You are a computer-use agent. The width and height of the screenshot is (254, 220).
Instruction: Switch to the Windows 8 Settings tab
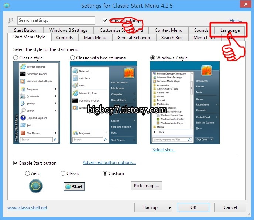pos(69,30)
